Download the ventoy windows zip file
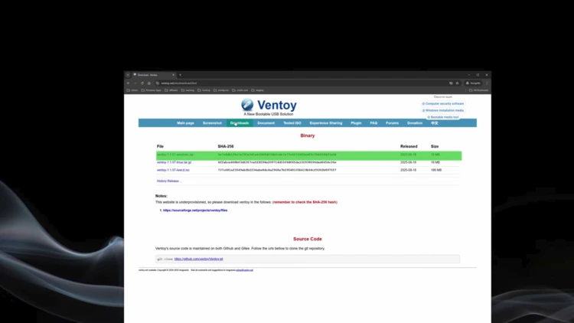 coord(175,155)
